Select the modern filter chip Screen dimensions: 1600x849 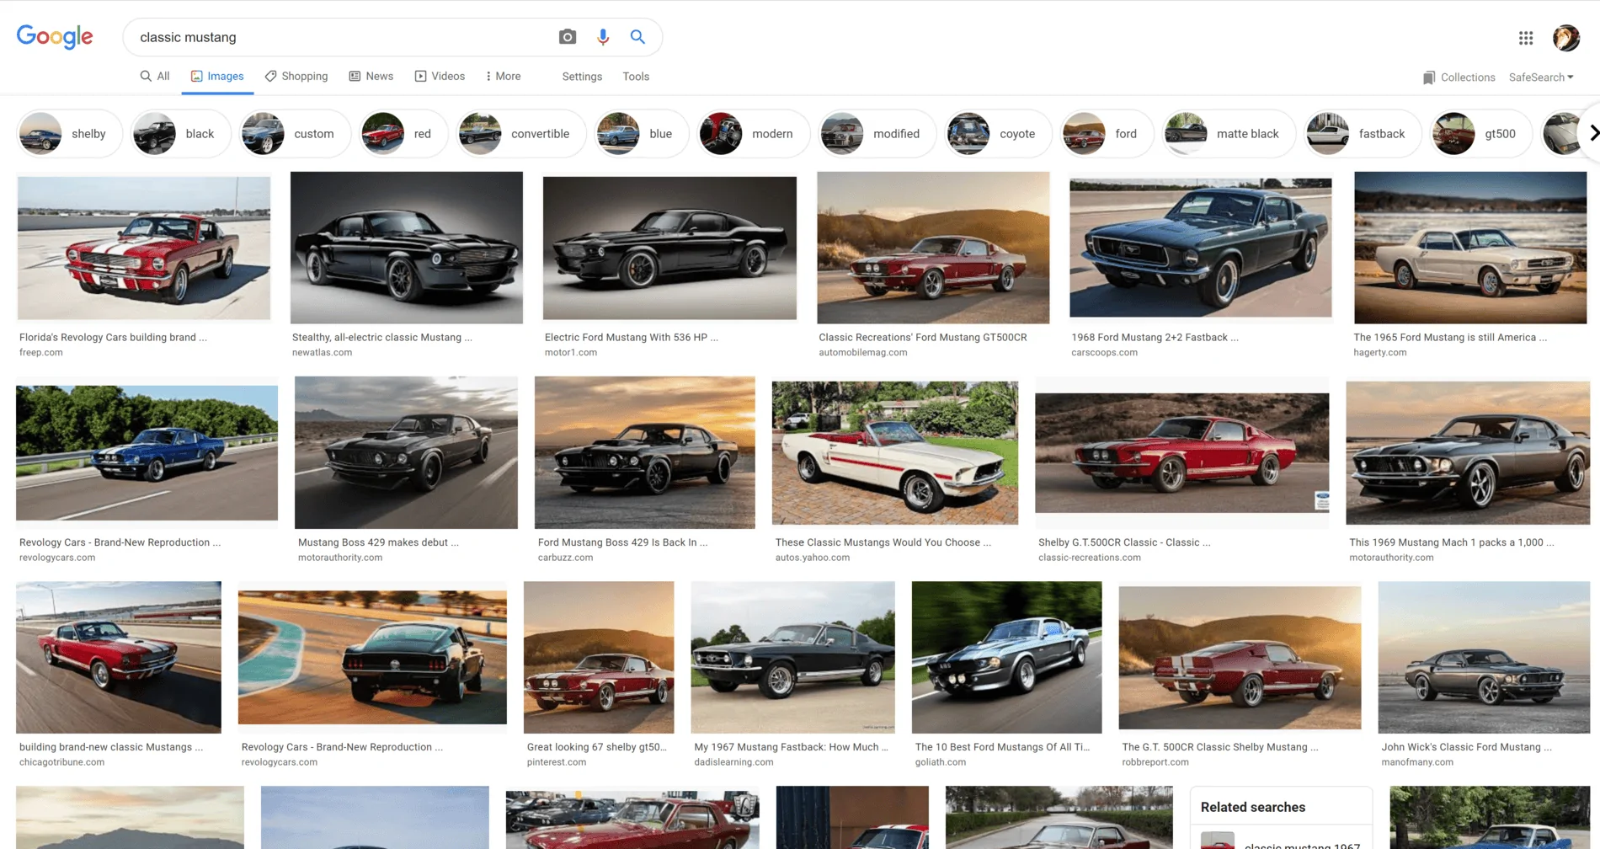(x=753, y=134)
